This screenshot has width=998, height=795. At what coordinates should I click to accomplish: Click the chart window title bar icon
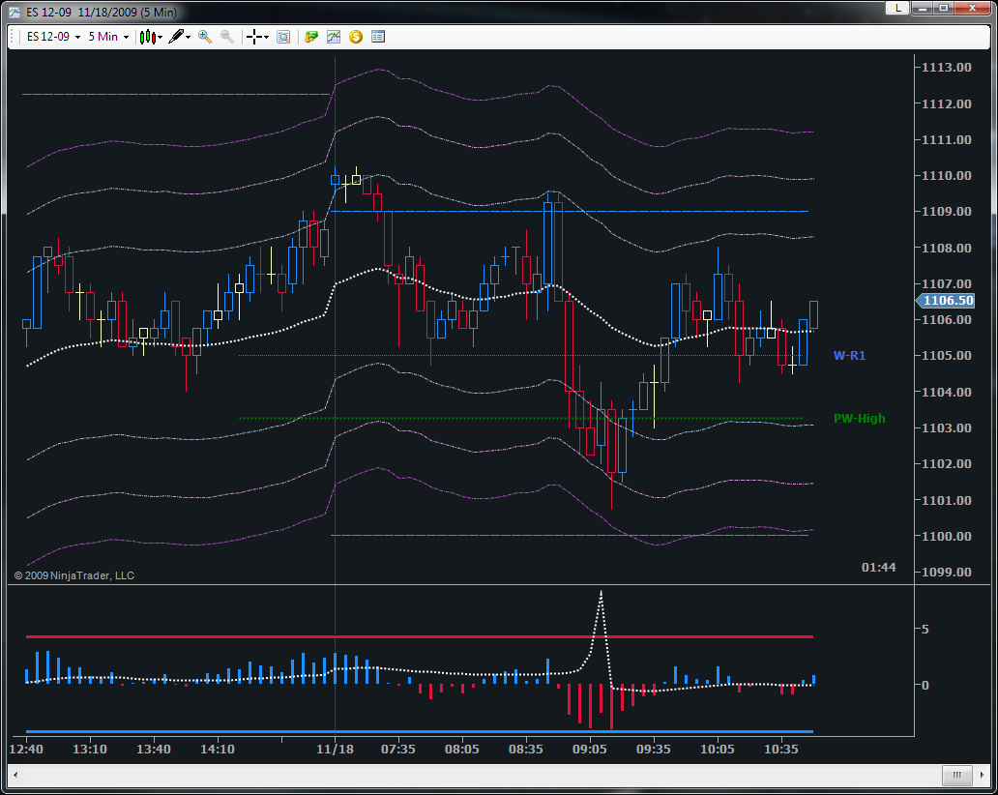point(14,13)
